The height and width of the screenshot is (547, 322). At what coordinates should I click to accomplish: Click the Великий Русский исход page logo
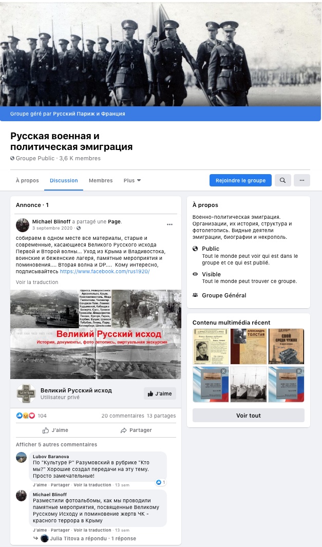pyautogui.click(x=26, y=393)
